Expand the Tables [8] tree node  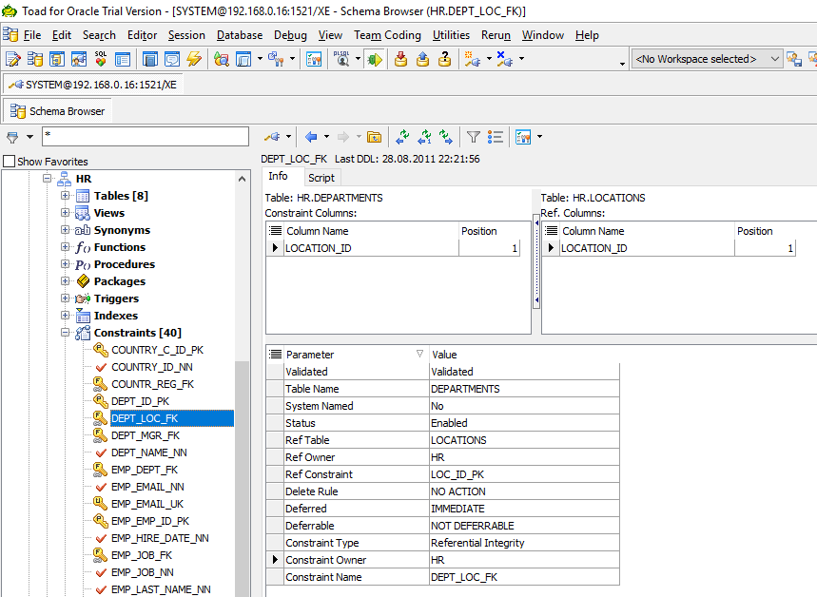click(x=66, y=196)
